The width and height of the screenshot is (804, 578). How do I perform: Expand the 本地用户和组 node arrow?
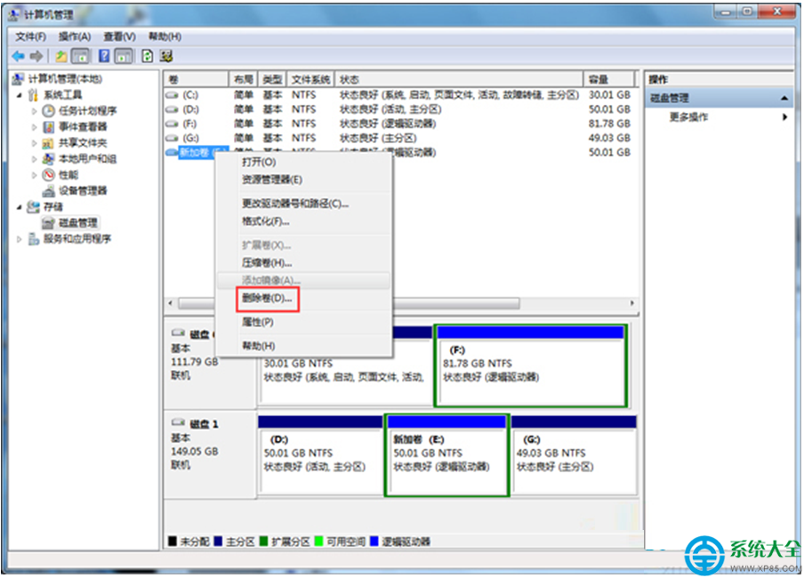(35, 158)
